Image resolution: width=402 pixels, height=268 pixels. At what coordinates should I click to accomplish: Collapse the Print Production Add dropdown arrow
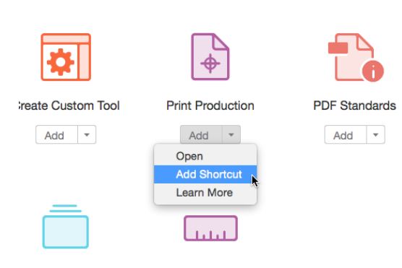[x=231, y=134]
